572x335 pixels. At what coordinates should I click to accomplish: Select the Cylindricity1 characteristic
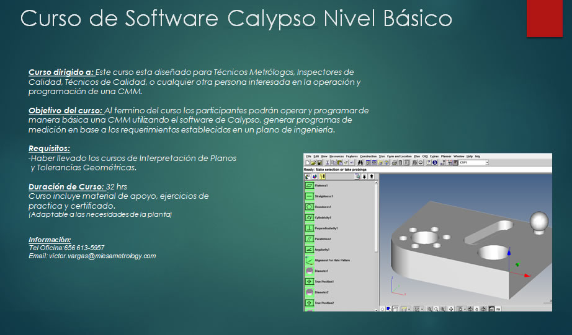[x=318, y=217]
